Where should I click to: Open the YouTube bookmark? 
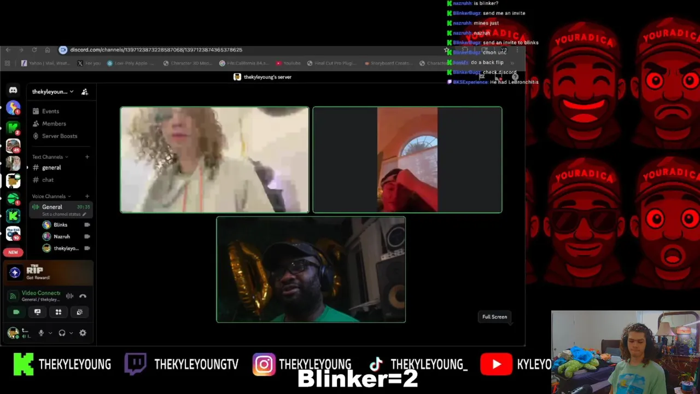[288, 63]
